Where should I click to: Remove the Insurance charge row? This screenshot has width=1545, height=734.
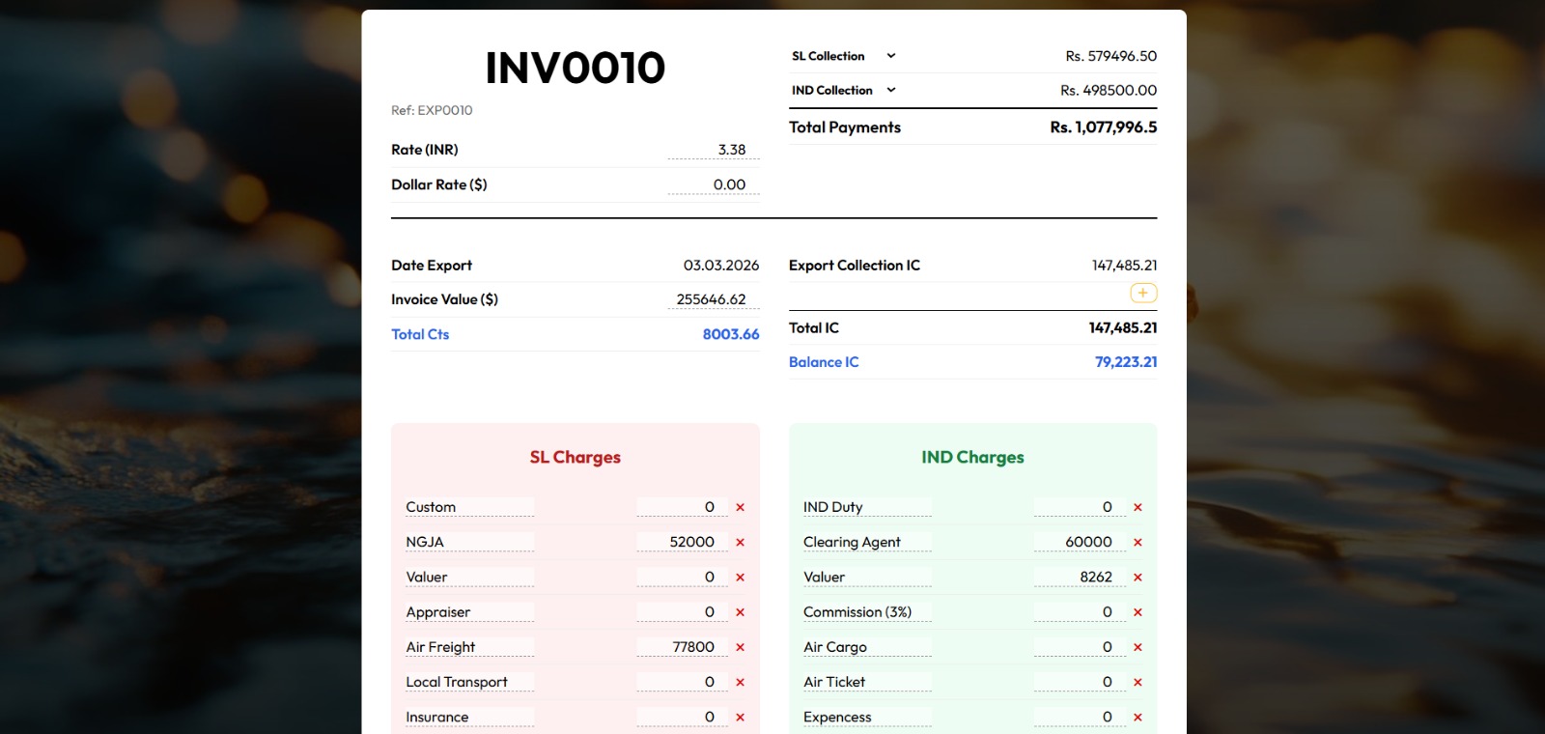[741, 717]
